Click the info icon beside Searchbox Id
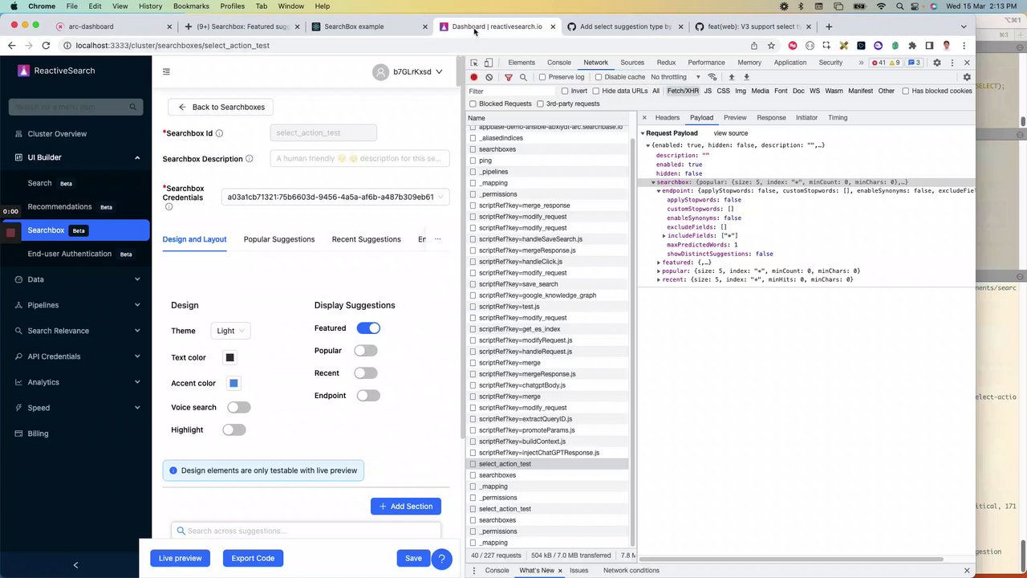Viewport: 1027px width, 578px height. [219, 133]
